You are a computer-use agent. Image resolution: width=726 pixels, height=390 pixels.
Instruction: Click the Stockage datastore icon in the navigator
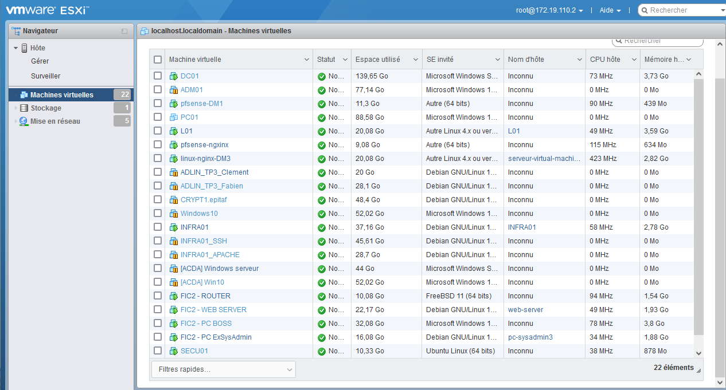[x=24, y=108]
